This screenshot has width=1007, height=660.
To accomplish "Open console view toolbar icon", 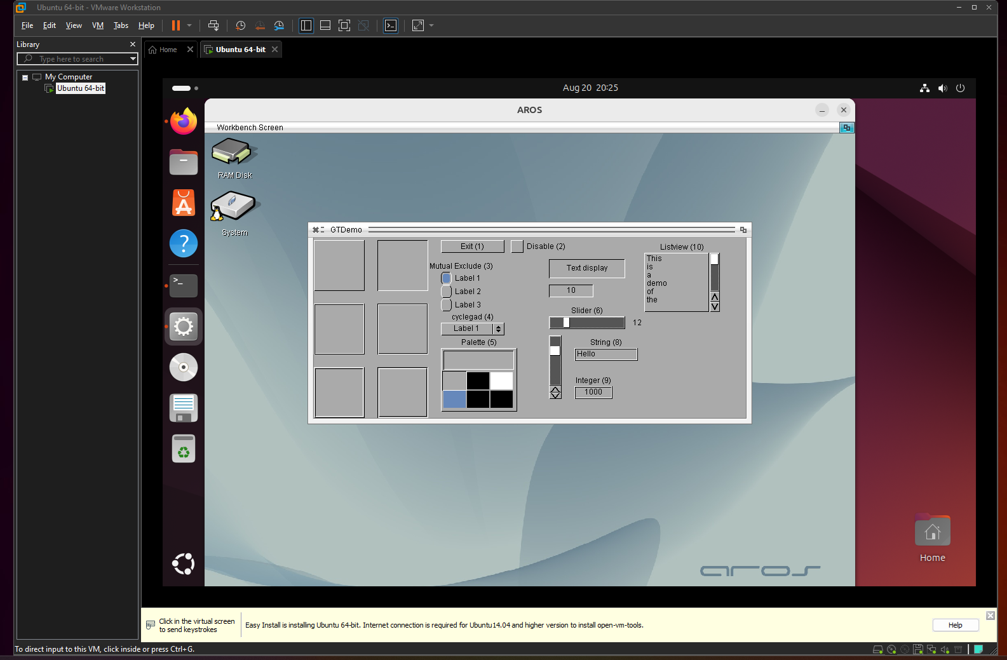I will 391,25.
